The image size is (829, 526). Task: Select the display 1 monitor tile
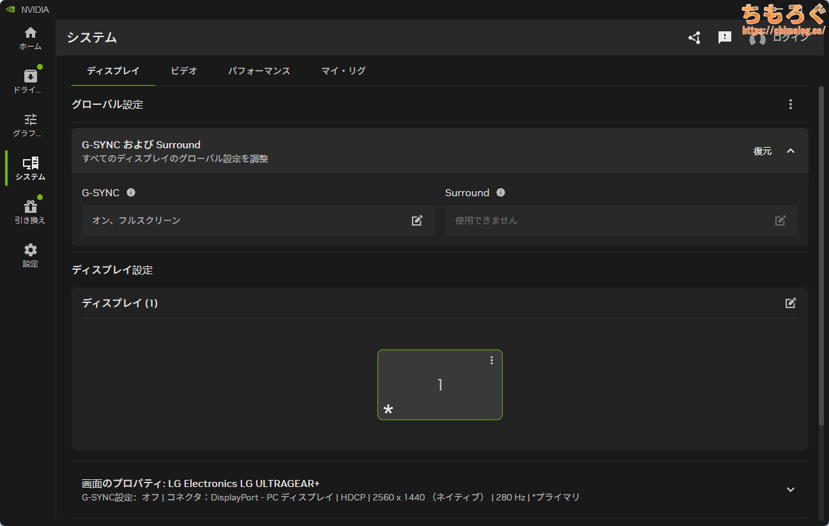tap(439, 385)
